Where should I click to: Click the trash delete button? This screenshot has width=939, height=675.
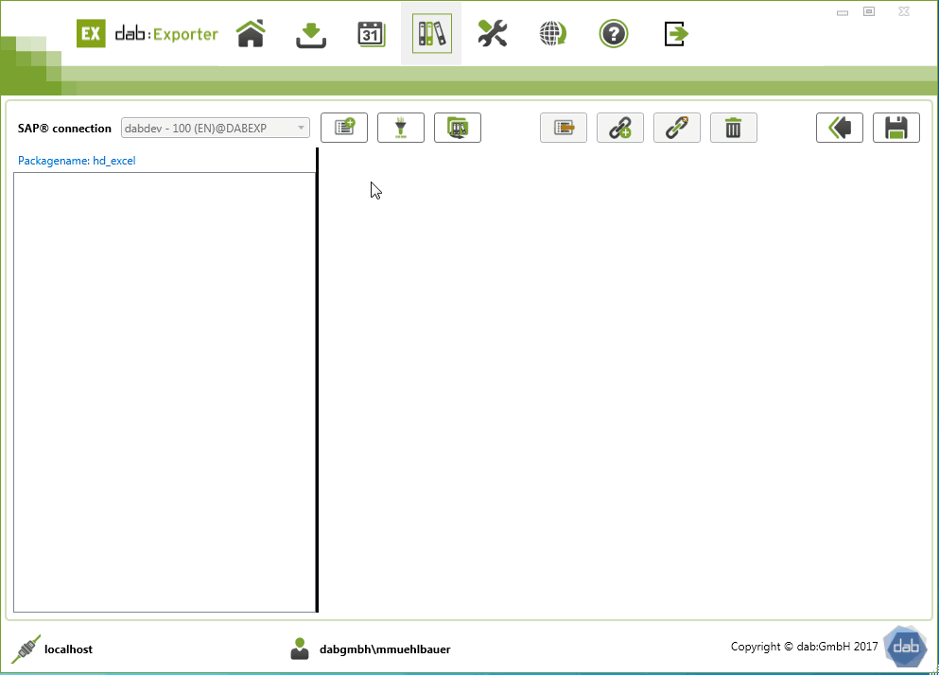pos(734,128)
